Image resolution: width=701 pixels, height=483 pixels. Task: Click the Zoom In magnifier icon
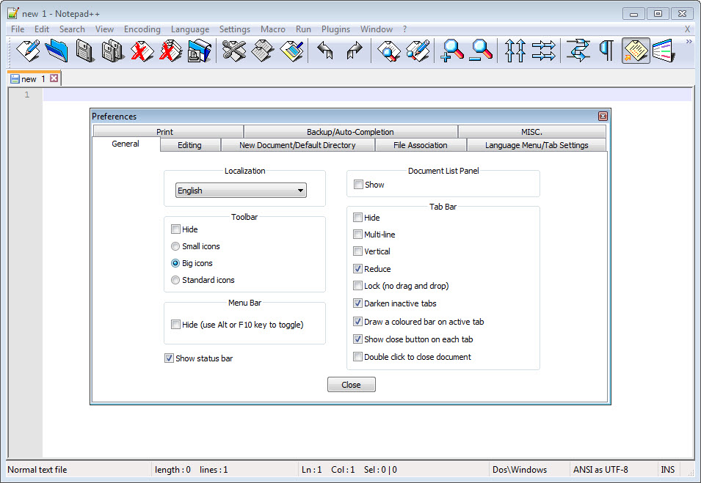pyautogui.click(x=451, y=51)
